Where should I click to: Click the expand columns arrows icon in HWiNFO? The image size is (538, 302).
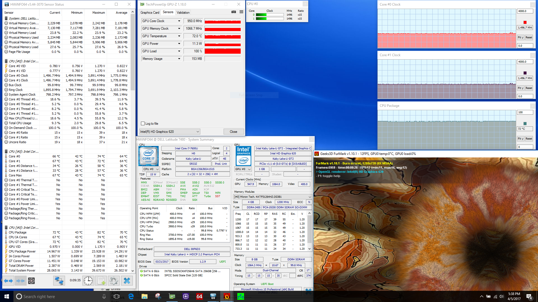coord(8,281)
